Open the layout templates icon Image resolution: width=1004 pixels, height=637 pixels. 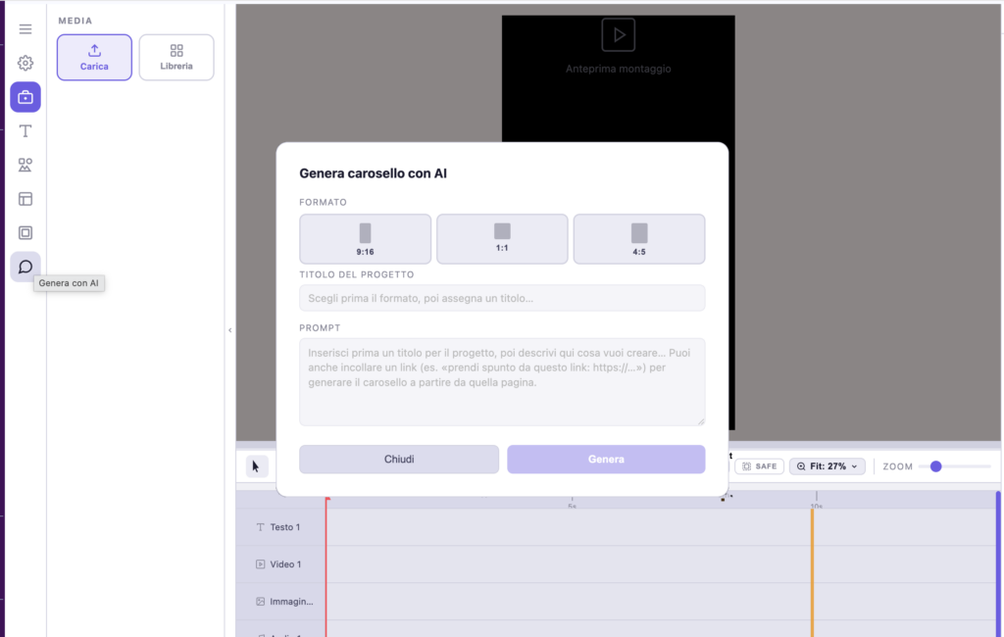point(25,199)
